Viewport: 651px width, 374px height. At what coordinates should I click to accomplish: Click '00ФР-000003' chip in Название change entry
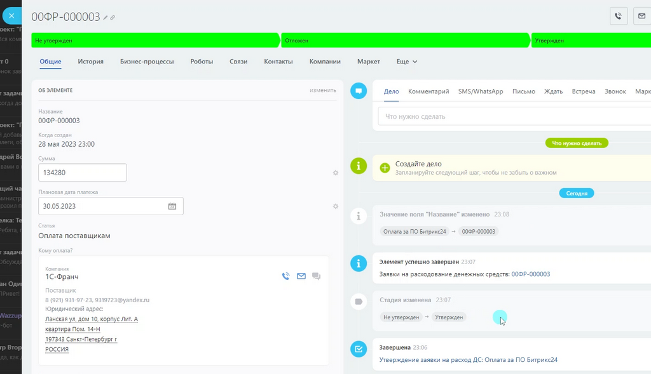tap(478, 231)
